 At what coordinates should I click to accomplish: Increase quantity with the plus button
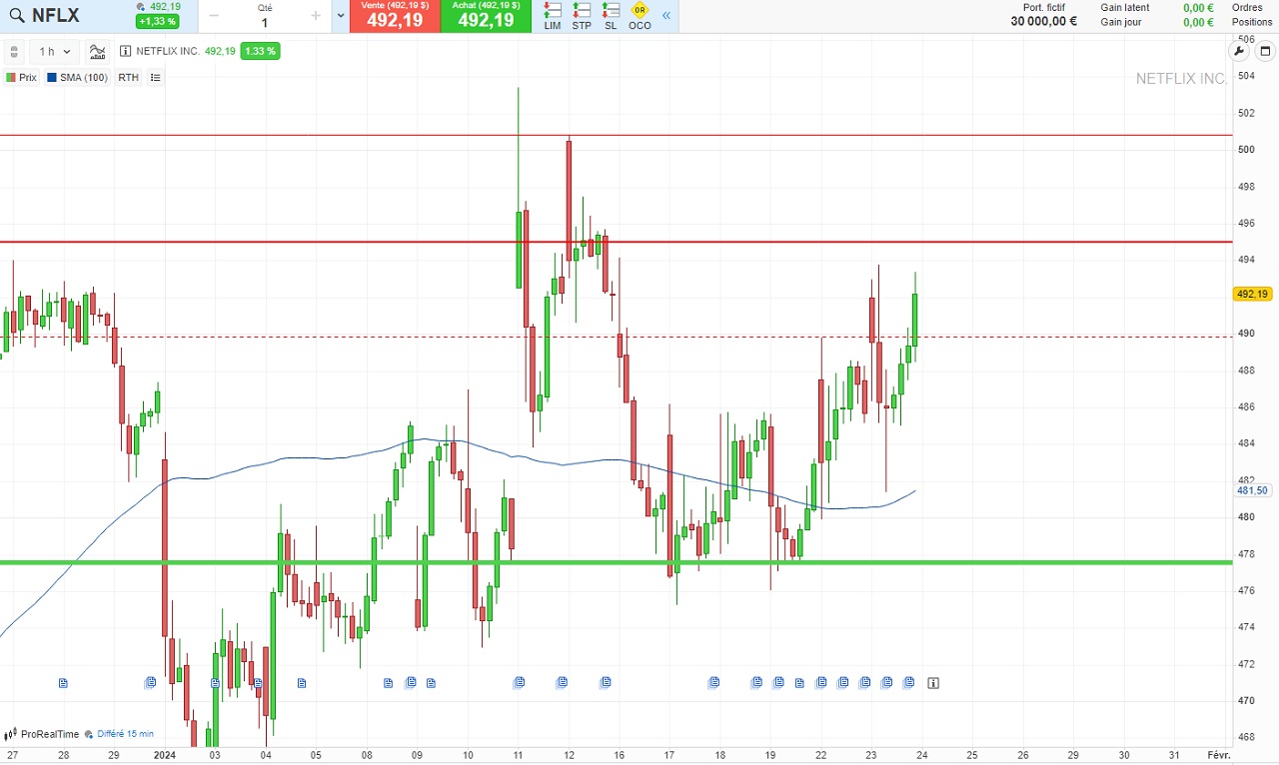(316, 16)
